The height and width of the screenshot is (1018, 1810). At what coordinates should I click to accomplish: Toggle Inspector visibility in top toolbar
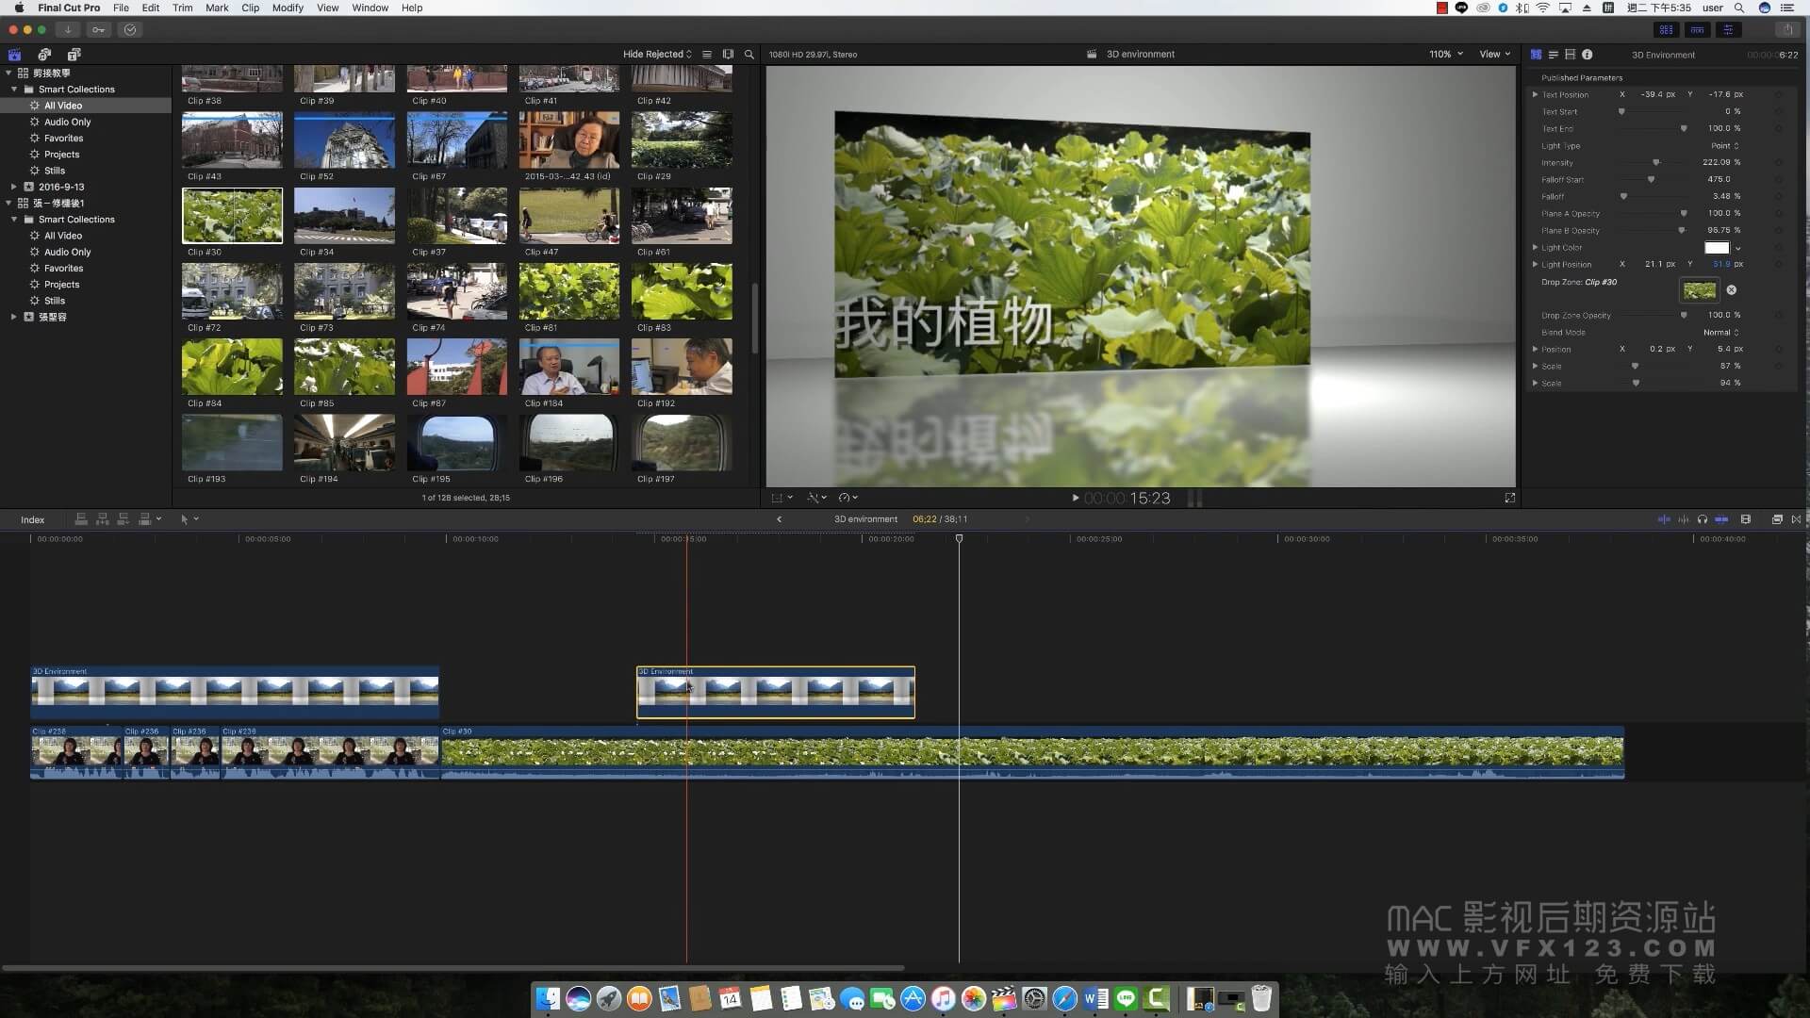click(1729, 29)
